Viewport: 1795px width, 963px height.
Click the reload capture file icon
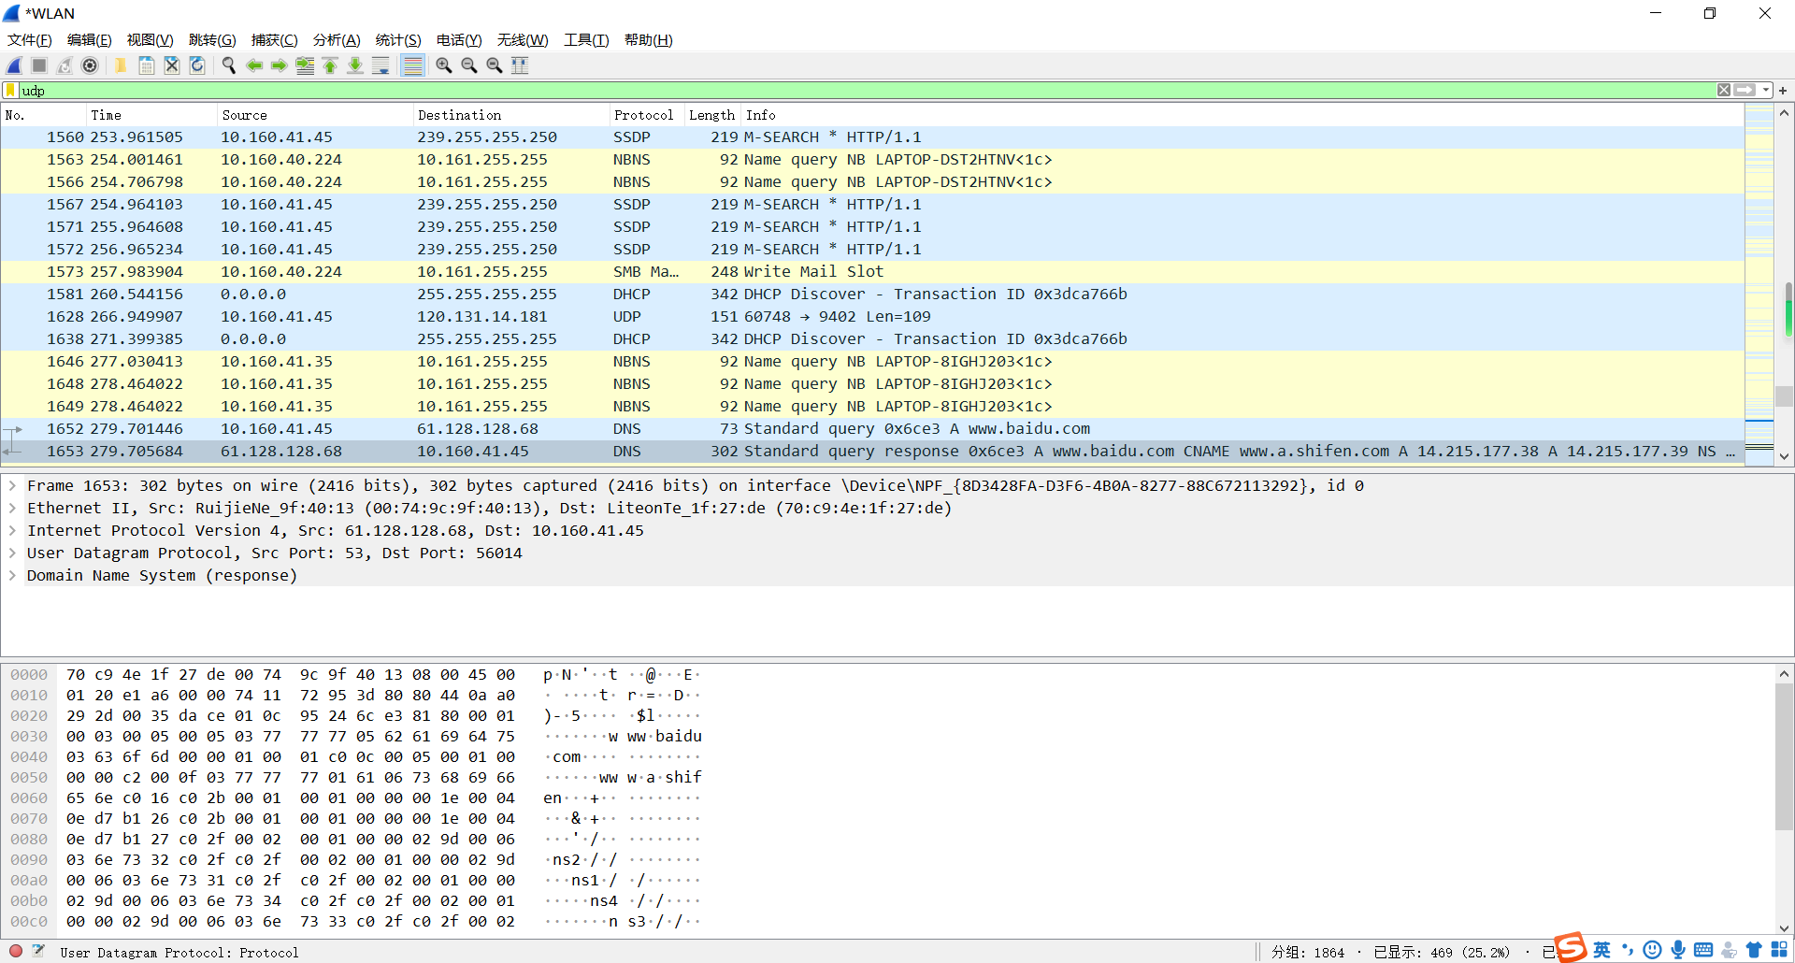coord(197,65)
